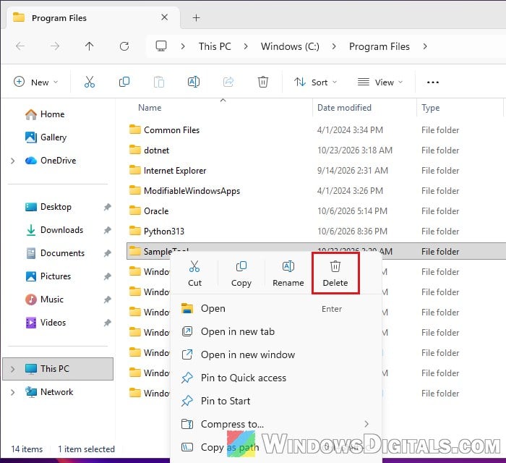The height and width of the screenshot is (463, 506).
Task: Sort by the Date modified column header
Action: [x=344, y=108]
